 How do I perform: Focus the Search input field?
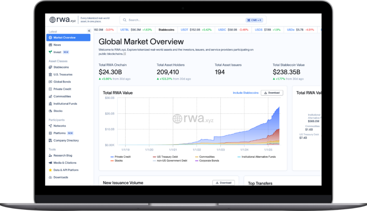(x=193, y=20)
